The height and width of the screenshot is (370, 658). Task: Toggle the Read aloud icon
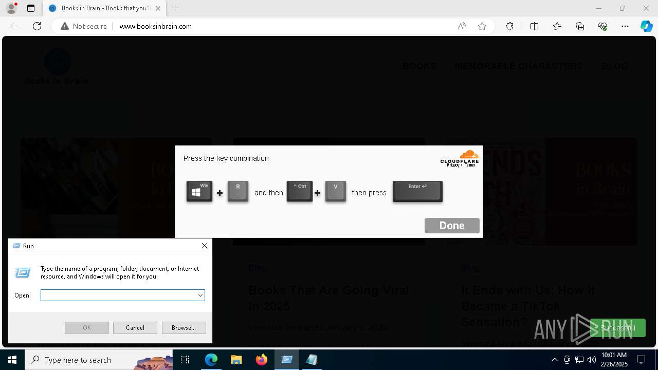point(462,26)
